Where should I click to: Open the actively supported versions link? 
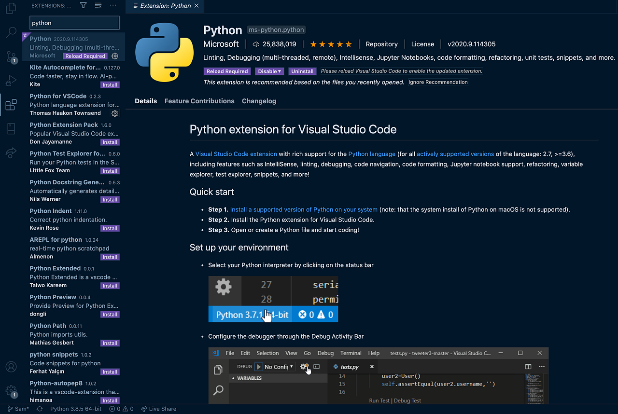[x=455, y=154]
